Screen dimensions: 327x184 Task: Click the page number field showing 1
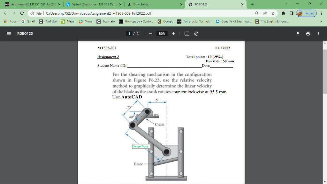tap(129, 34)
